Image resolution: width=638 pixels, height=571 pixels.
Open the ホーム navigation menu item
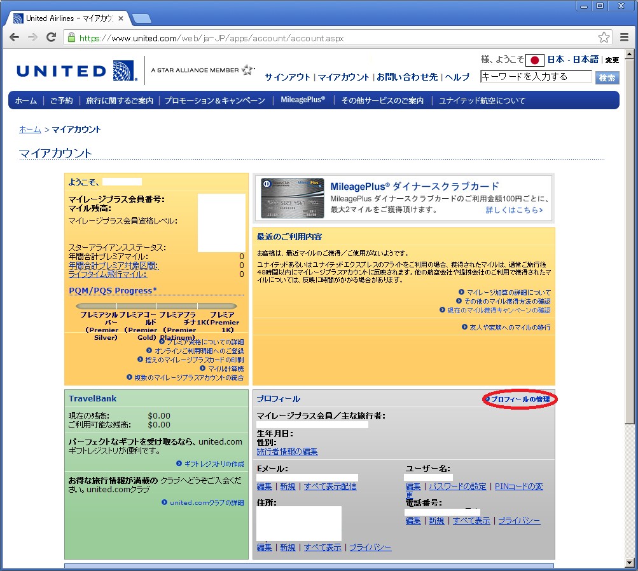[26, 100]
